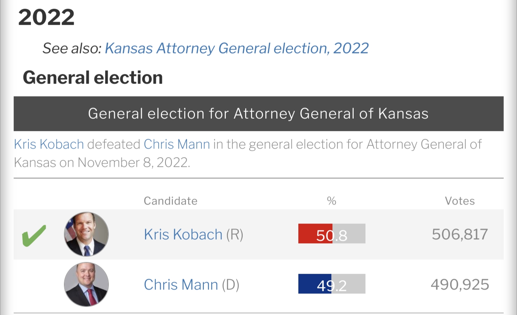Open Kris Kobach's name link in results table
Image resolution: width=517 pixels, height=315 pixels.
click(183, 235)
